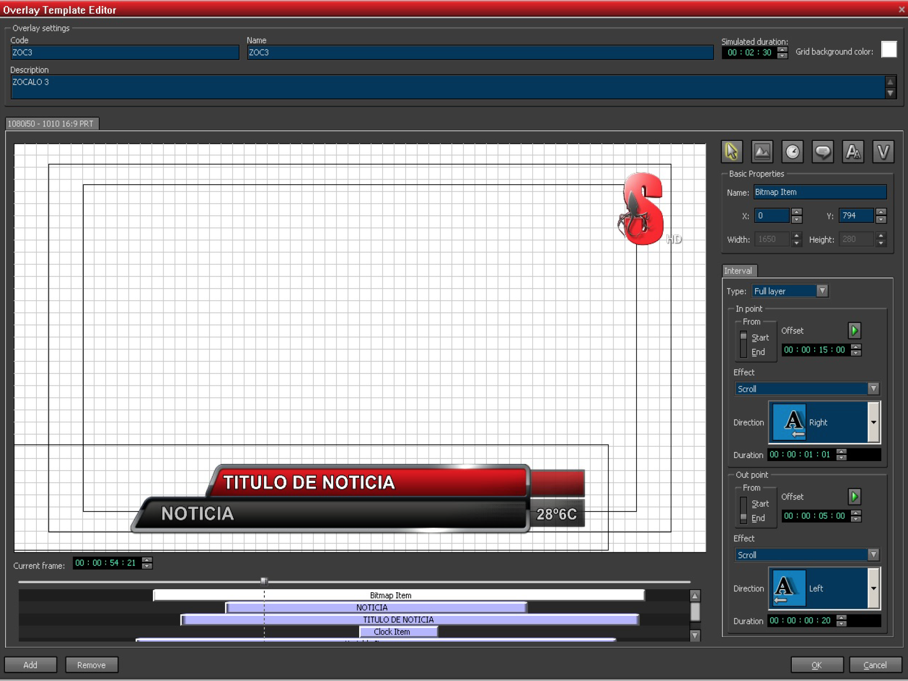
Task: Select the text item tool
Action: [853, 152]
